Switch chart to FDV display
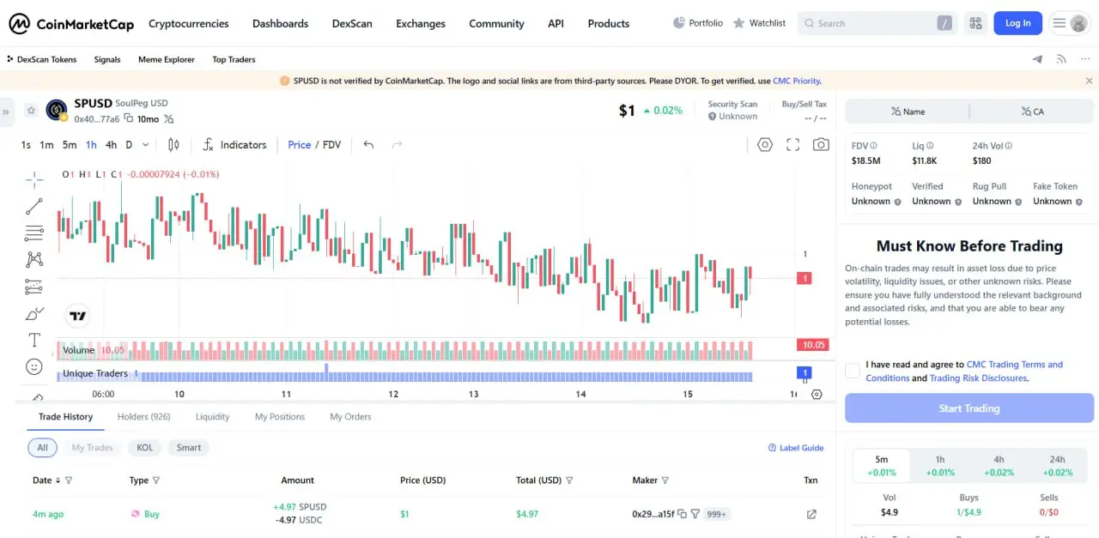The height and width of the screenshot is (538, 1099). tap(332, 145)
